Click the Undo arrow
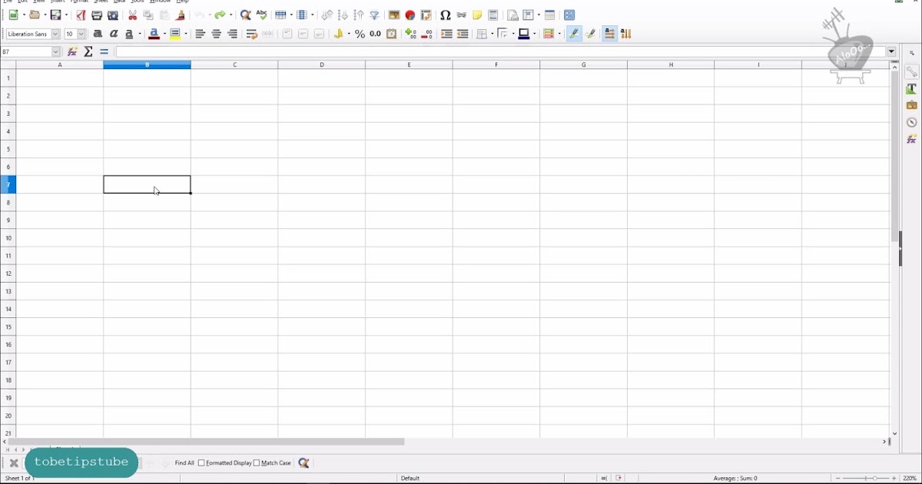Viewport: 922px width, 484px height. point(200,15)
